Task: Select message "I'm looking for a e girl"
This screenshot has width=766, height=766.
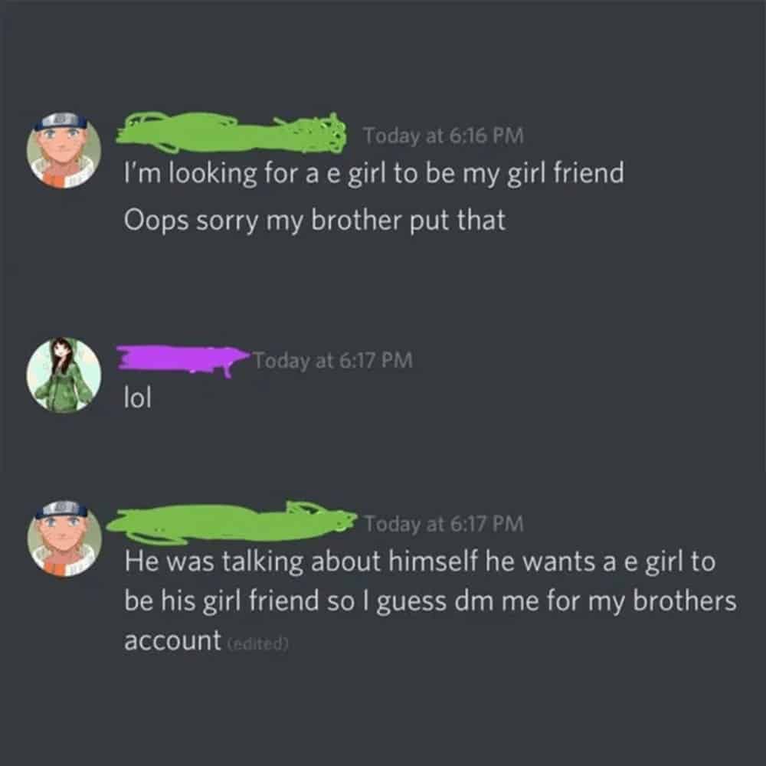Action: 374,173
